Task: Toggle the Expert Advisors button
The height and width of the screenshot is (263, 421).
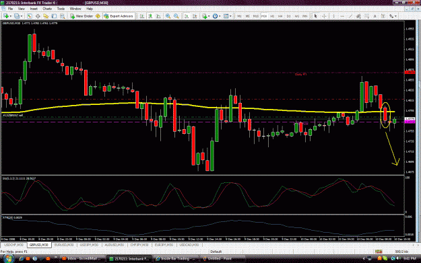Action: point(119,16)
